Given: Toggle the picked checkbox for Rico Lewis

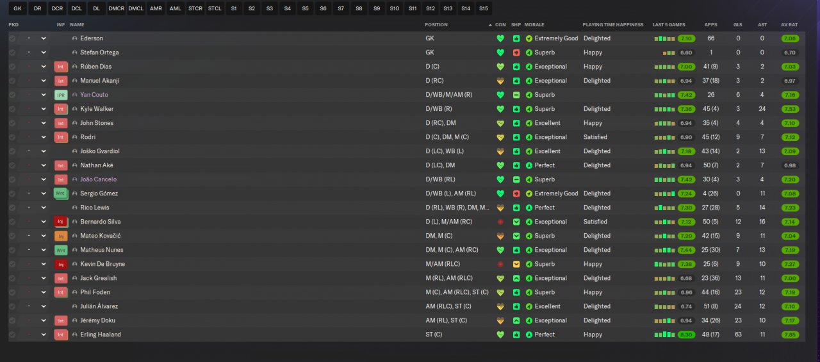Looking at the screenshot, I should pyautogui.click(x=12, y=208).
